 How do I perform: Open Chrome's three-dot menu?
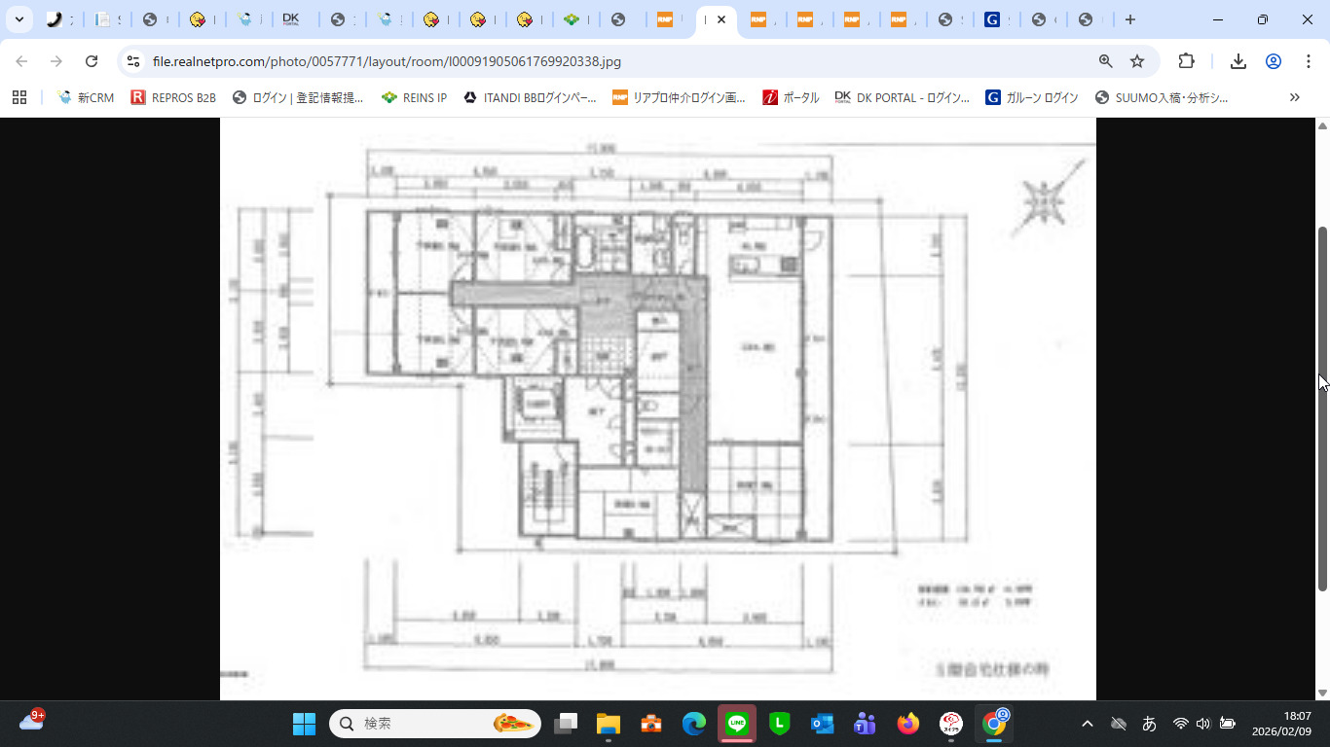coord(1309,61)
